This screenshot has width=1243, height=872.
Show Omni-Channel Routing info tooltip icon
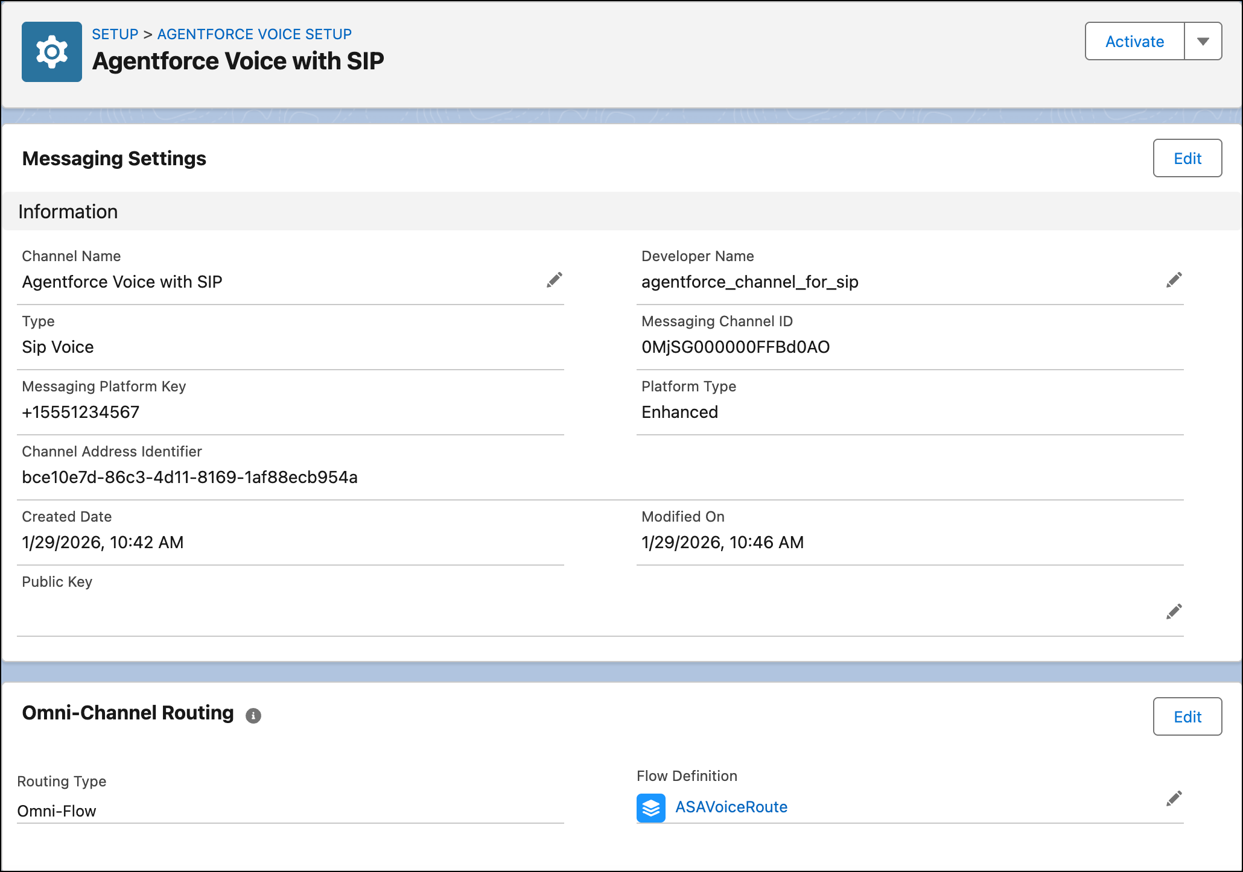tap(253, 715)
